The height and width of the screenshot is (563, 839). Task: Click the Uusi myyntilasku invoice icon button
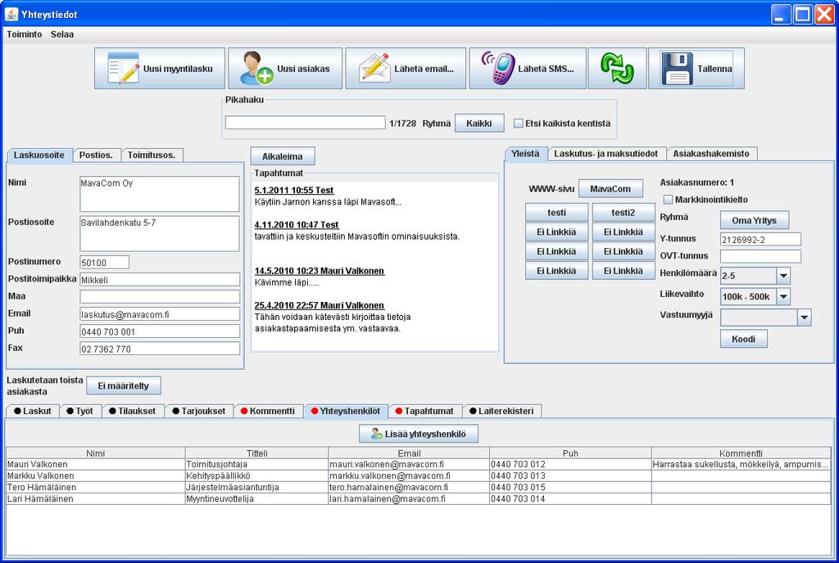pyautogui.click(x=160, y=69)
